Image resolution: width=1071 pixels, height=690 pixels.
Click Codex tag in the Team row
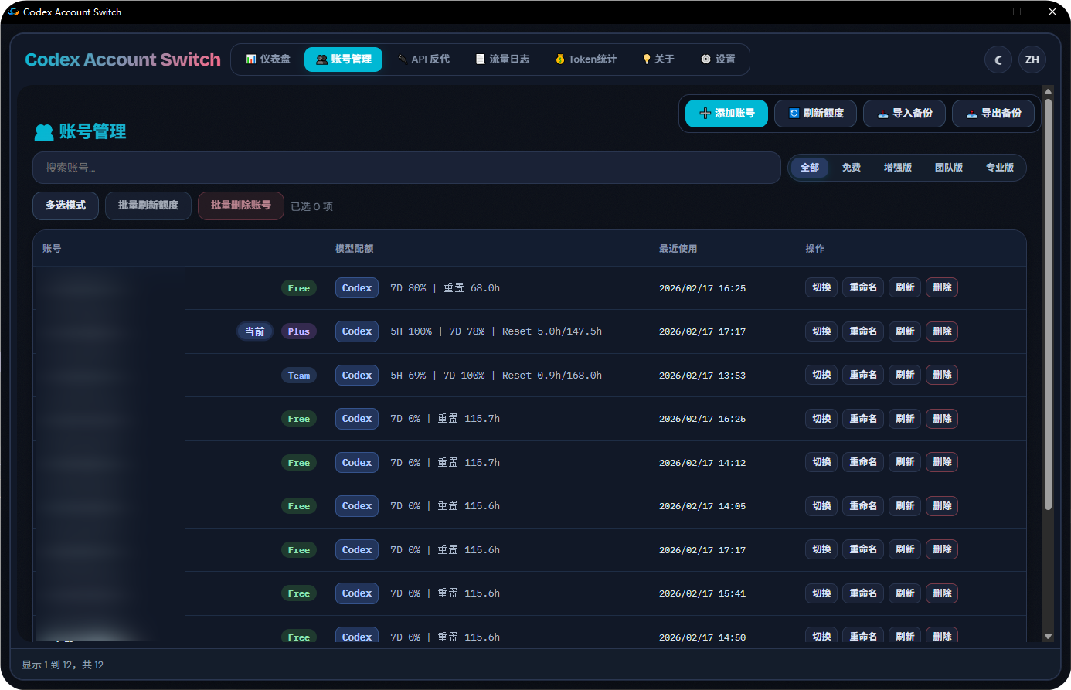coord(357,375)
